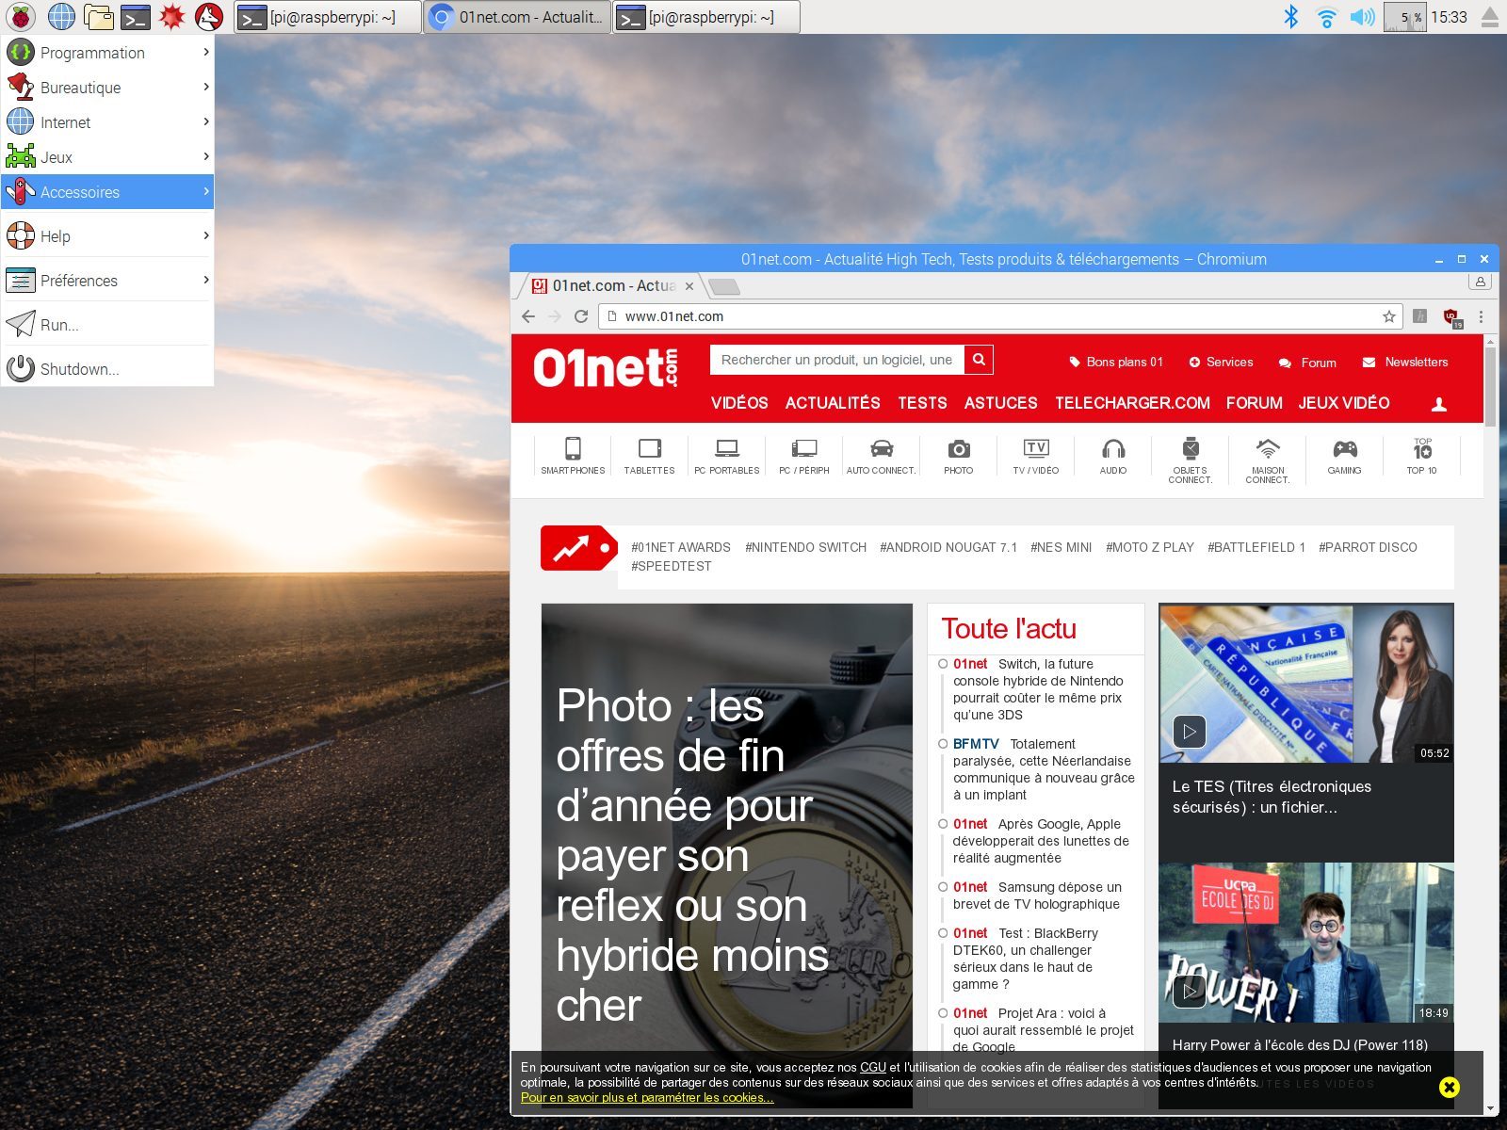Click the Services link
This screenshot has height=1130, width=1507.
click(x=1221, y=362)
